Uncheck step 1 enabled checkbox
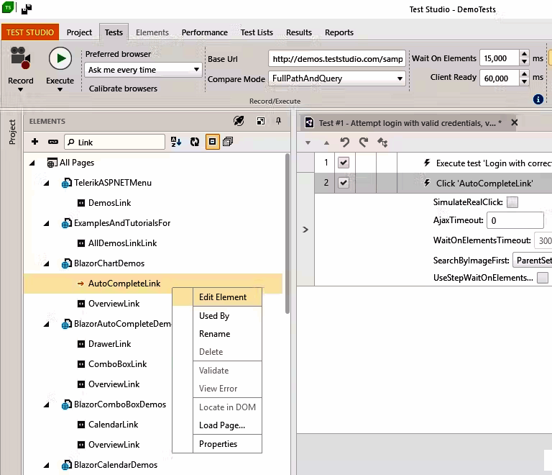The width and height of the screenshot is (552, 475). 344,163
